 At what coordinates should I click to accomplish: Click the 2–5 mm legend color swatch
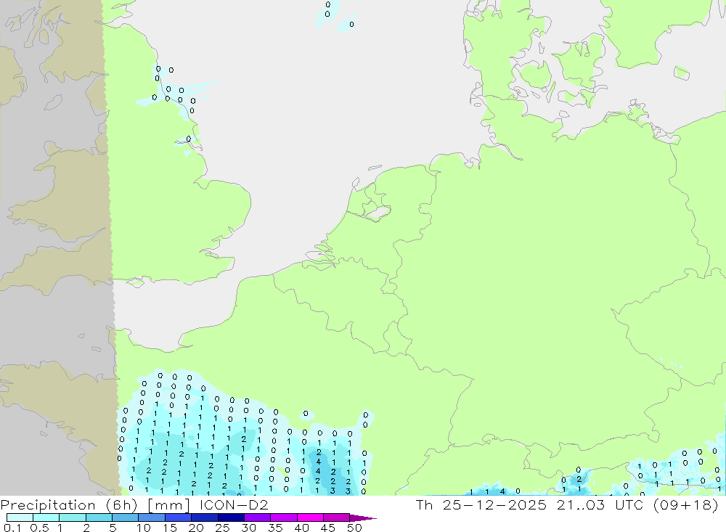pyautogui.click(x=99, y=517)
